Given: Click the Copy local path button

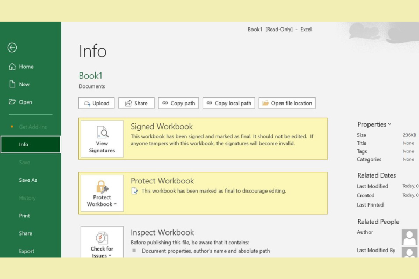Looking at the screenshot, I should click(229, 103).
